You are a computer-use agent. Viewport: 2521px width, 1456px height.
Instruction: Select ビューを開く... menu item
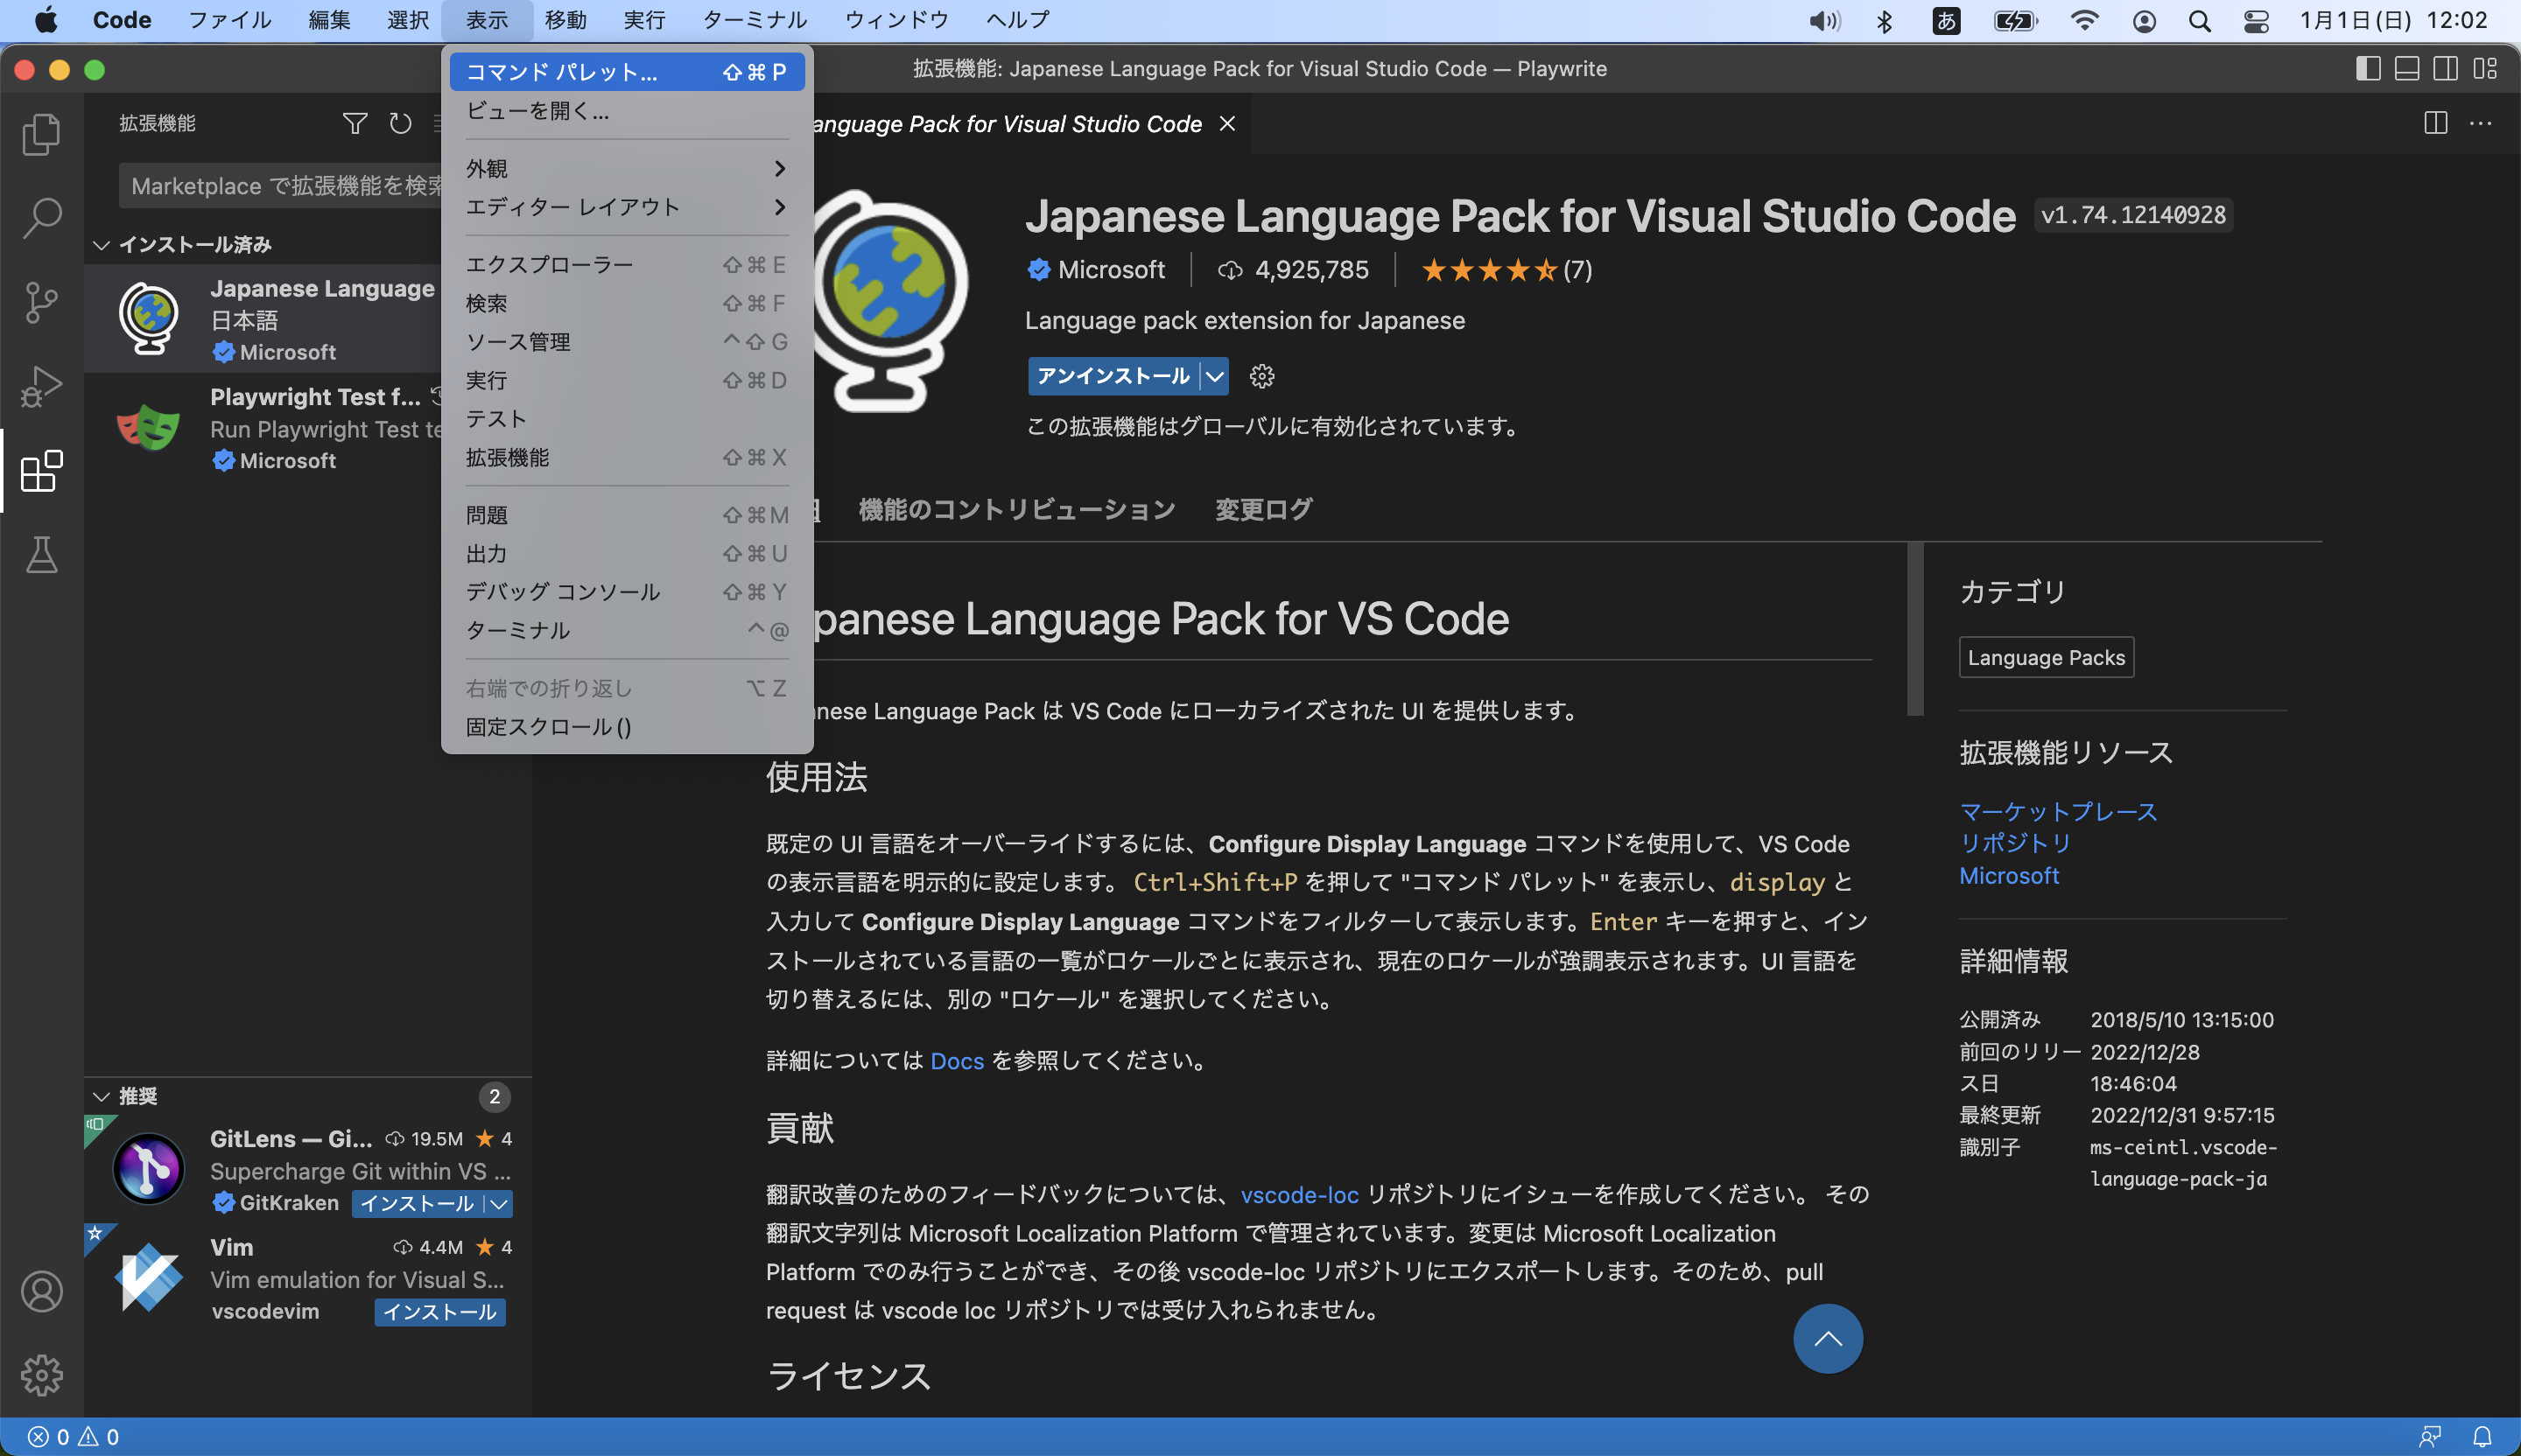click(x=626, y=111)
